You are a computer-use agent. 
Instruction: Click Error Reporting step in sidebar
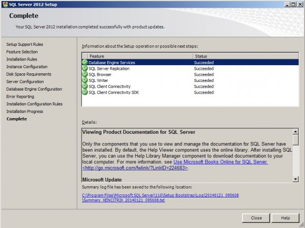tap(20, 97)
